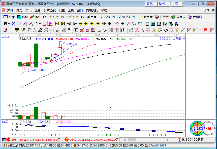217x149 pixels.
Task: Switch to the K线 chart view
Action: pos(35,17)
